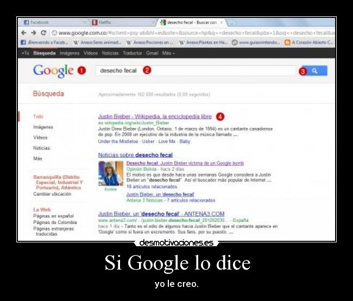The height and width of the screenshot is (301, 353).
Task: Open a new tab button
Action: [x=231, y=23]
